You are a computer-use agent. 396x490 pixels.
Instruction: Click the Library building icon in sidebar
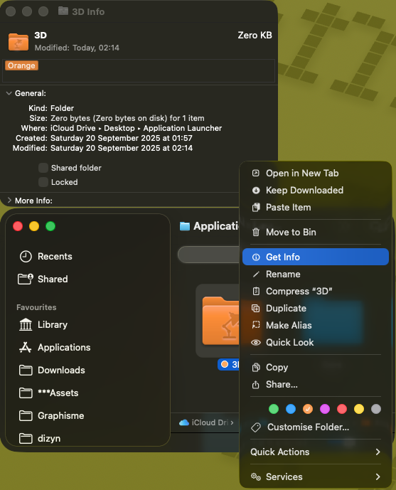(x=26, y=324)
